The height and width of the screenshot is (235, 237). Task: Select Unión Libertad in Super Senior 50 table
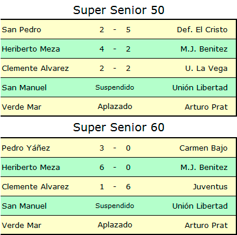pyautogui.click(x=200, y=88)
